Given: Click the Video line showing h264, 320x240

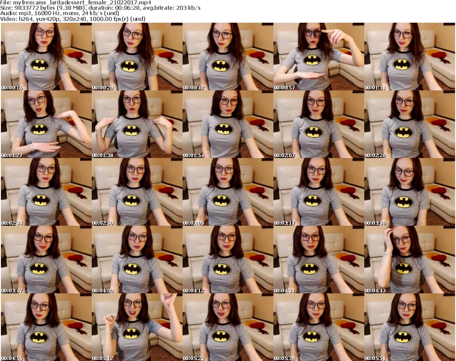Looking at the screenshot, I should pyautogui.click(x=73, y=19).
